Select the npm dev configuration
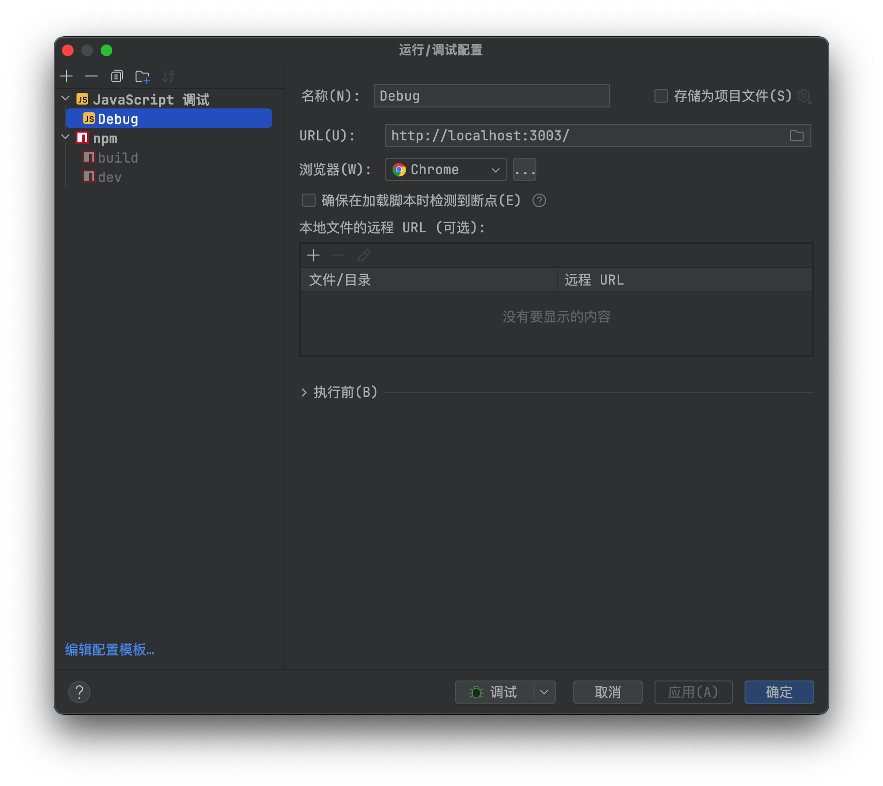Screen dimensions: 883x786 110,177
